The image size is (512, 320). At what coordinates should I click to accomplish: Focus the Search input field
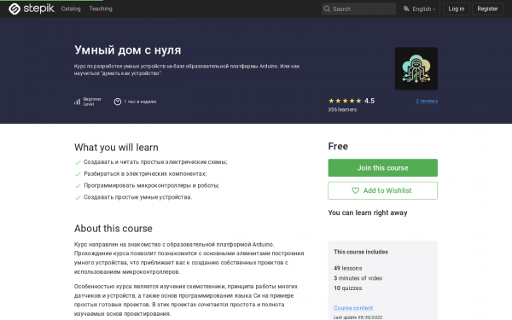click(x=358, y=9)
